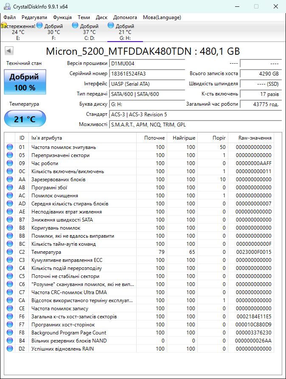Viewport: 286px width, 379px height.
Task: Select disk C: D: at 37 °C
Action: (x=89, y=32)
